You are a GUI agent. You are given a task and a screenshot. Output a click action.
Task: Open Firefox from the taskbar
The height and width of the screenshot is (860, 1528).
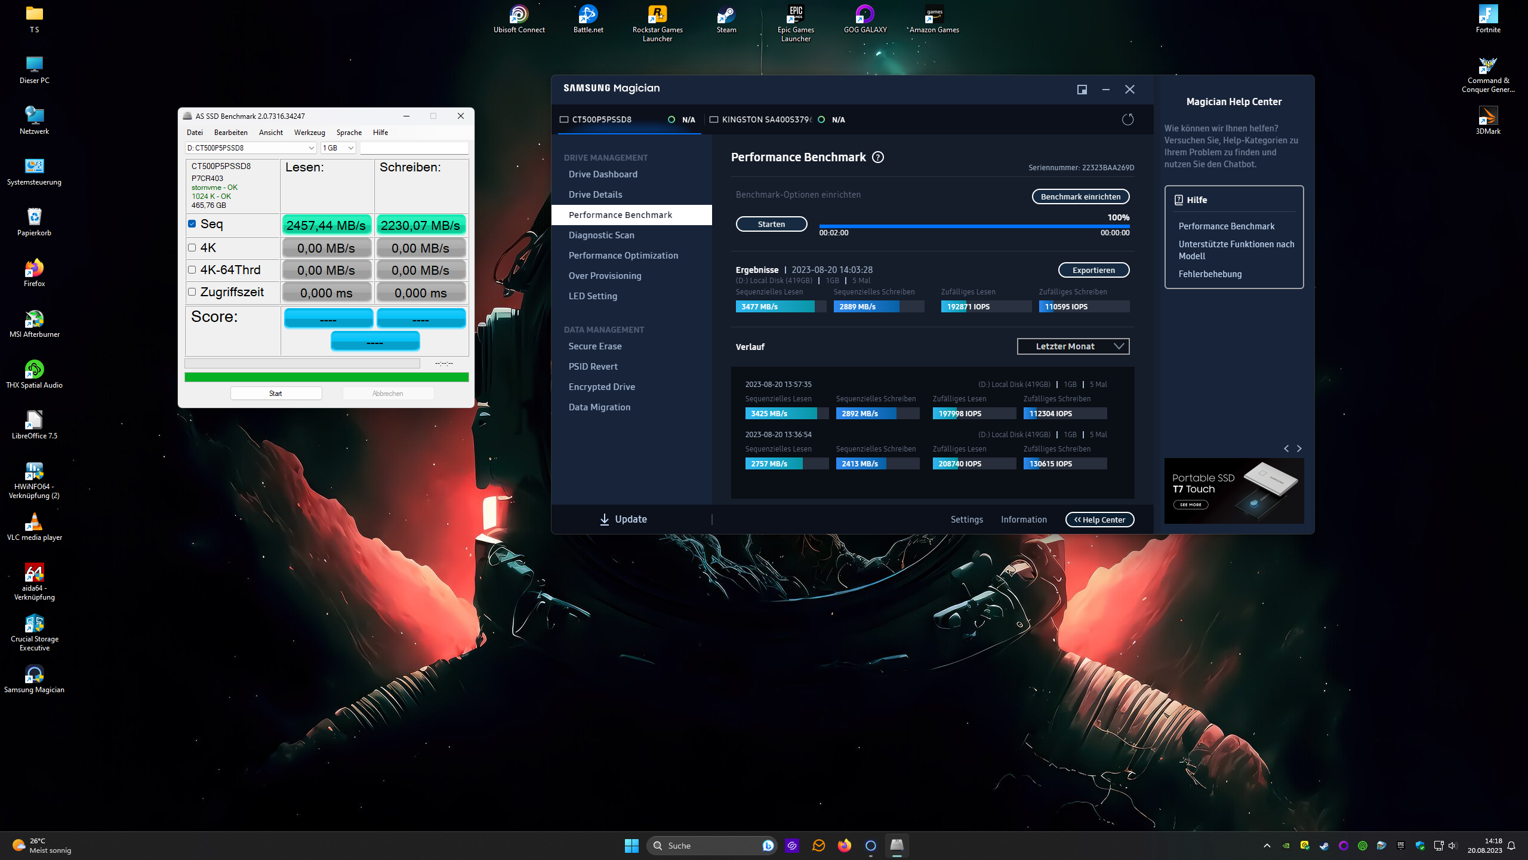pyautogui.click(x=844, y=846)
